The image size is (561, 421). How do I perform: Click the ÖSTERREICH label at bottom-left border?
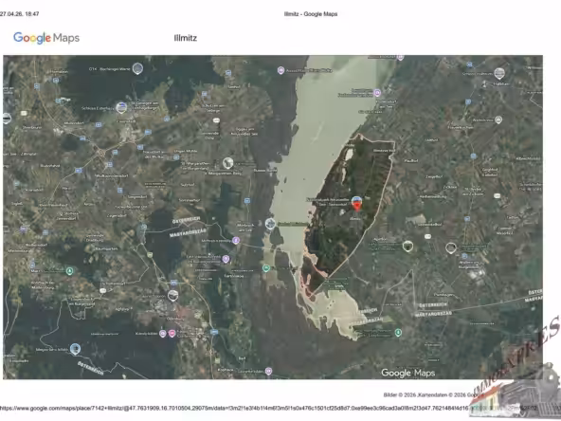pos(90,368)
